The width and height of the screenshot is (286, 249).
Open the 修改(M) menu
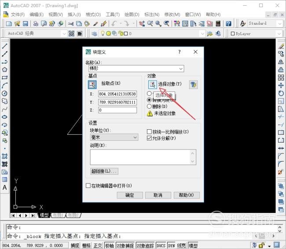pyautogui.click(x=172, y=15)
